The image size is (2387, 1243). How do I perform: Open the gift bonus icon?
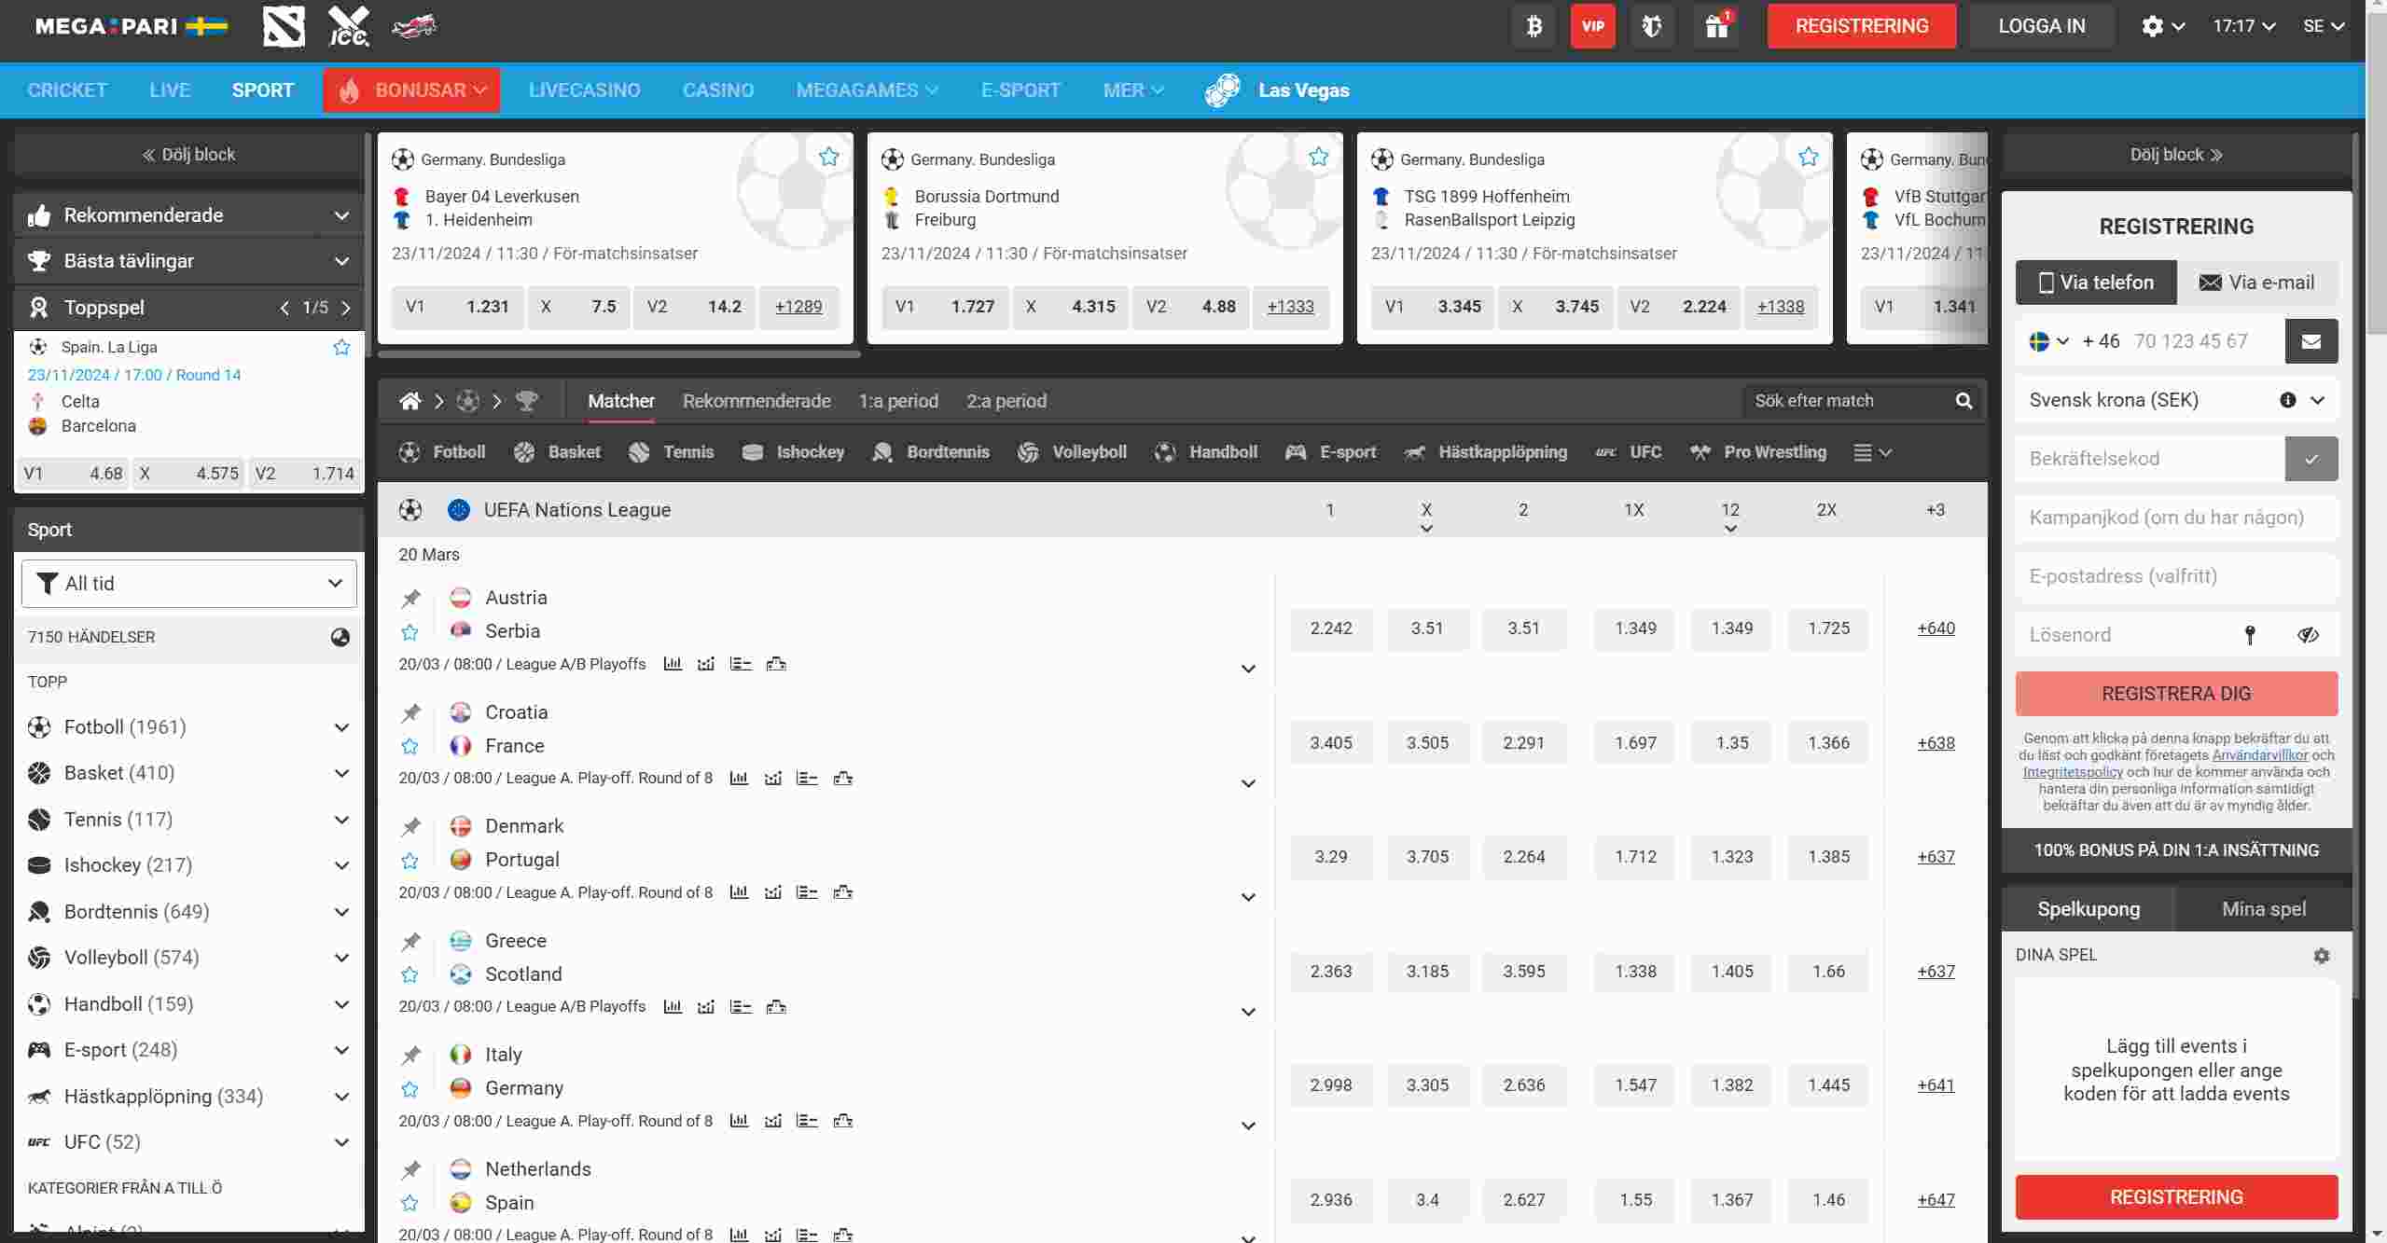coord(1716,26)
